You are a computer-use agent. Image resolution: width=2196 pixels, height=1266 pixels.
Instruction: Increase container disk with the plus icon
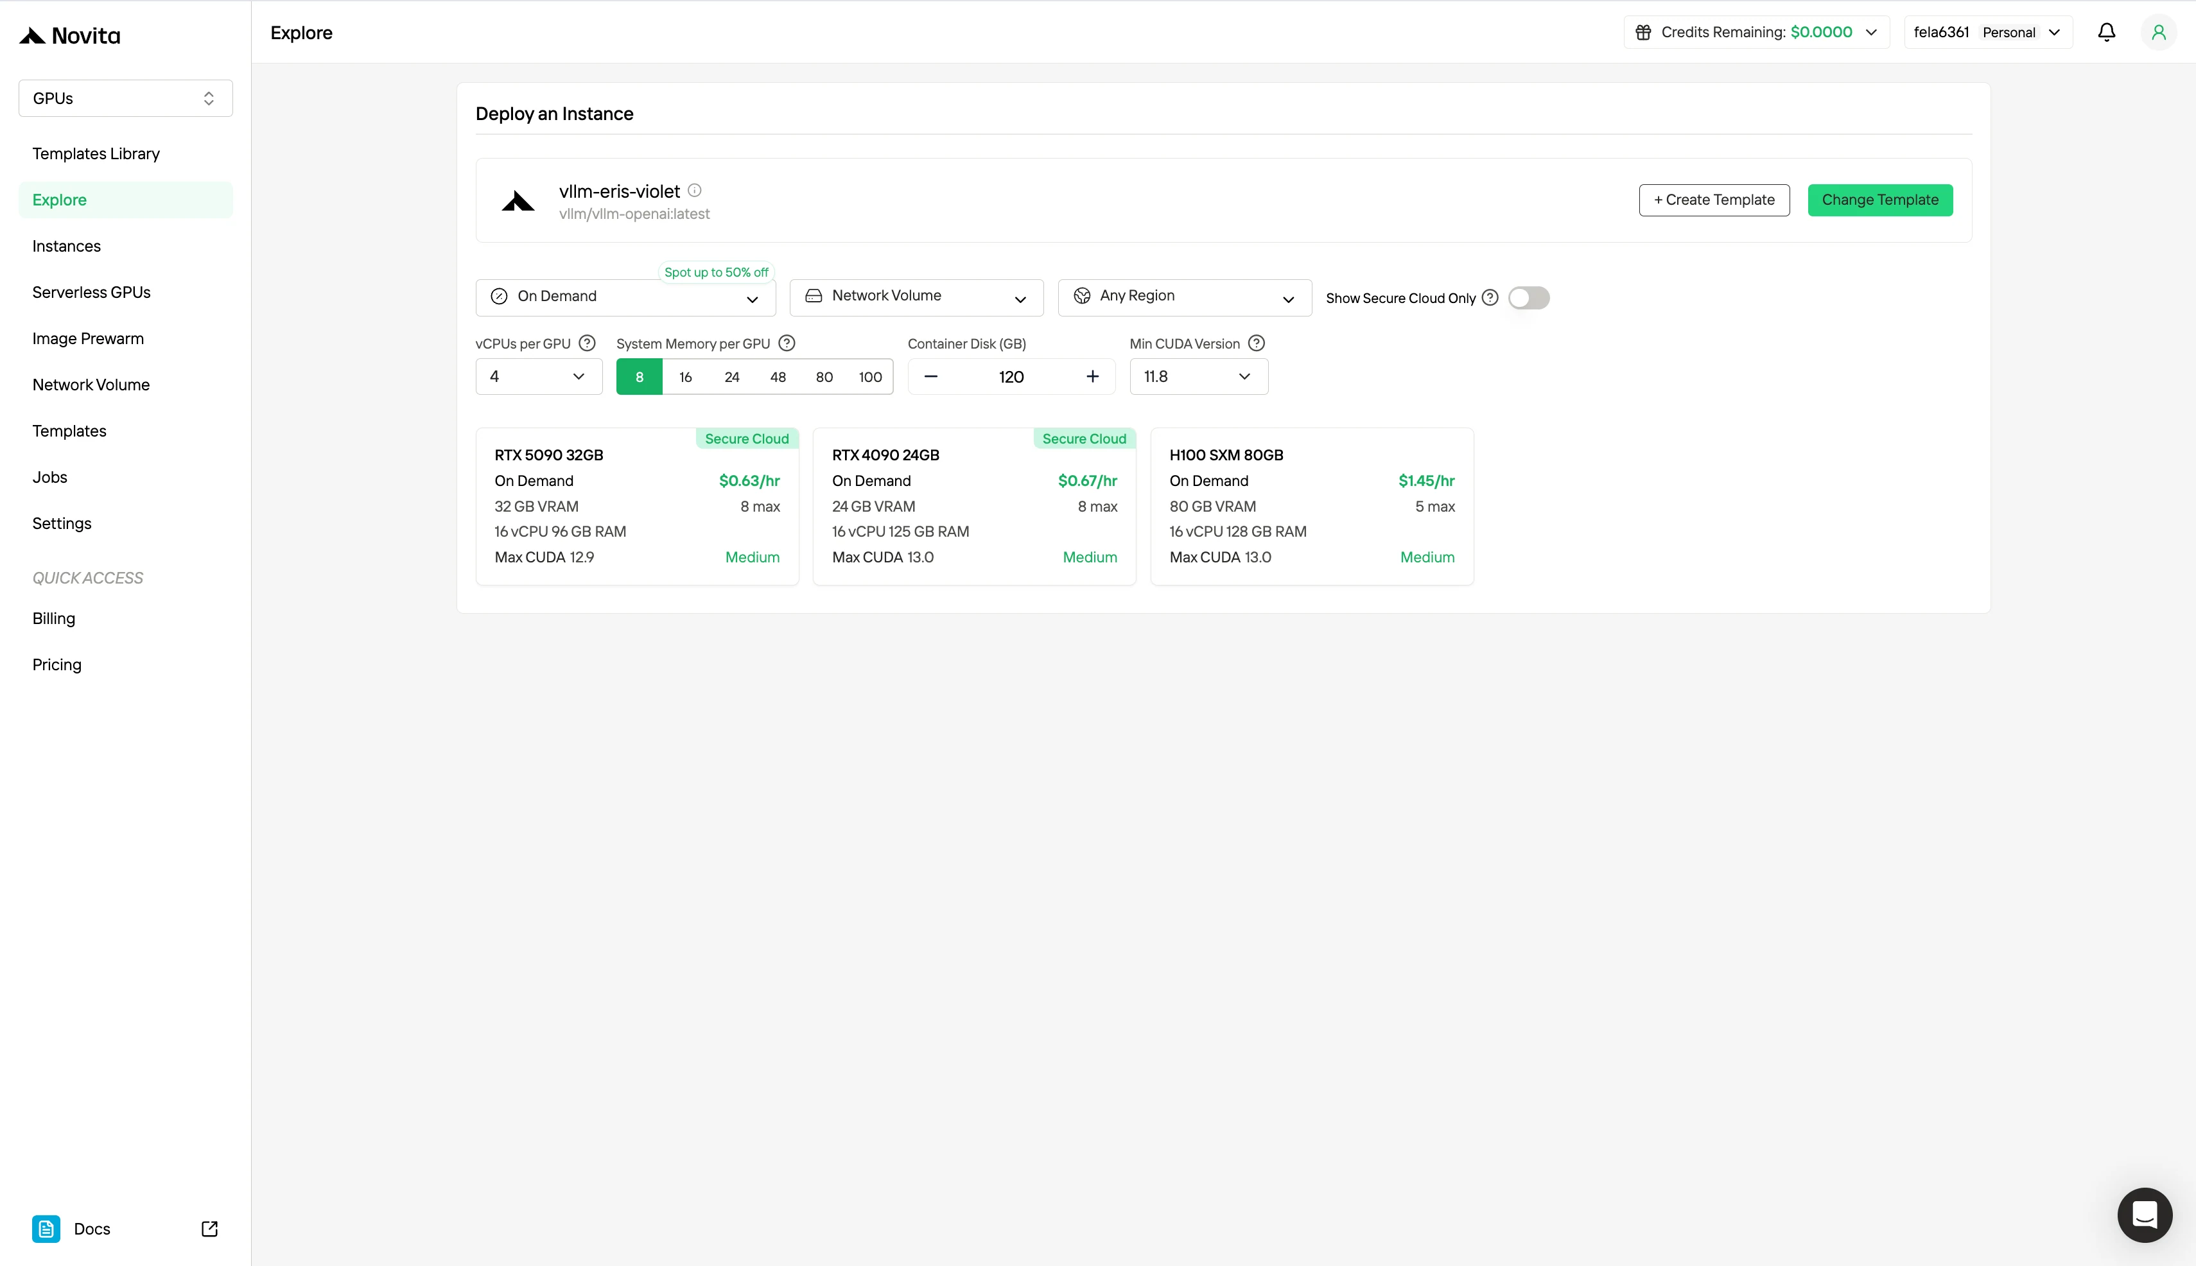pyautogui.click(x=1092, y=376)
